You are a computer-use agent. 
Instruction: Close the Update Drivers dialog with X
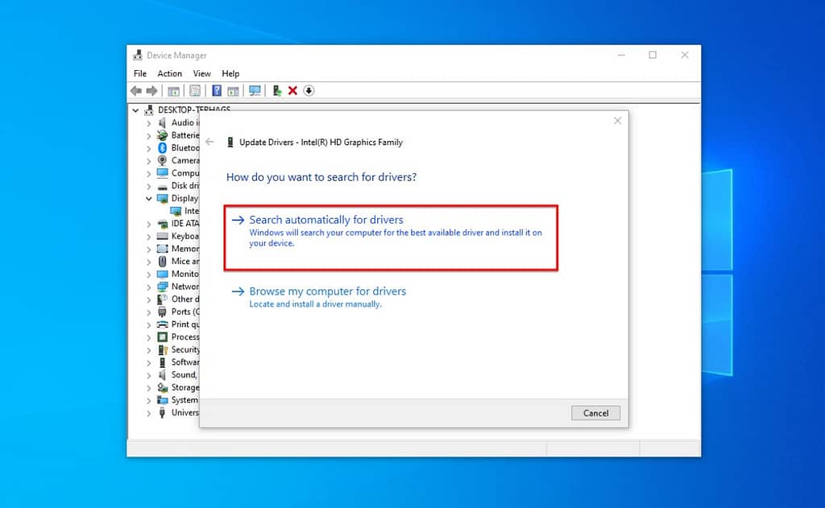[618, 121]
